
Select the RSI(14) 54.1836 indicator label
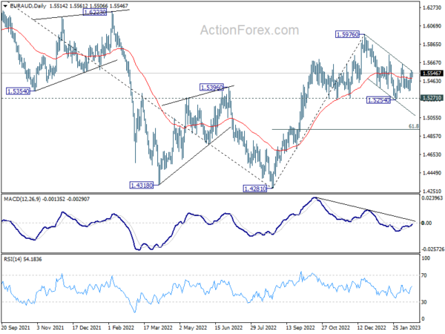pos(23,259)
